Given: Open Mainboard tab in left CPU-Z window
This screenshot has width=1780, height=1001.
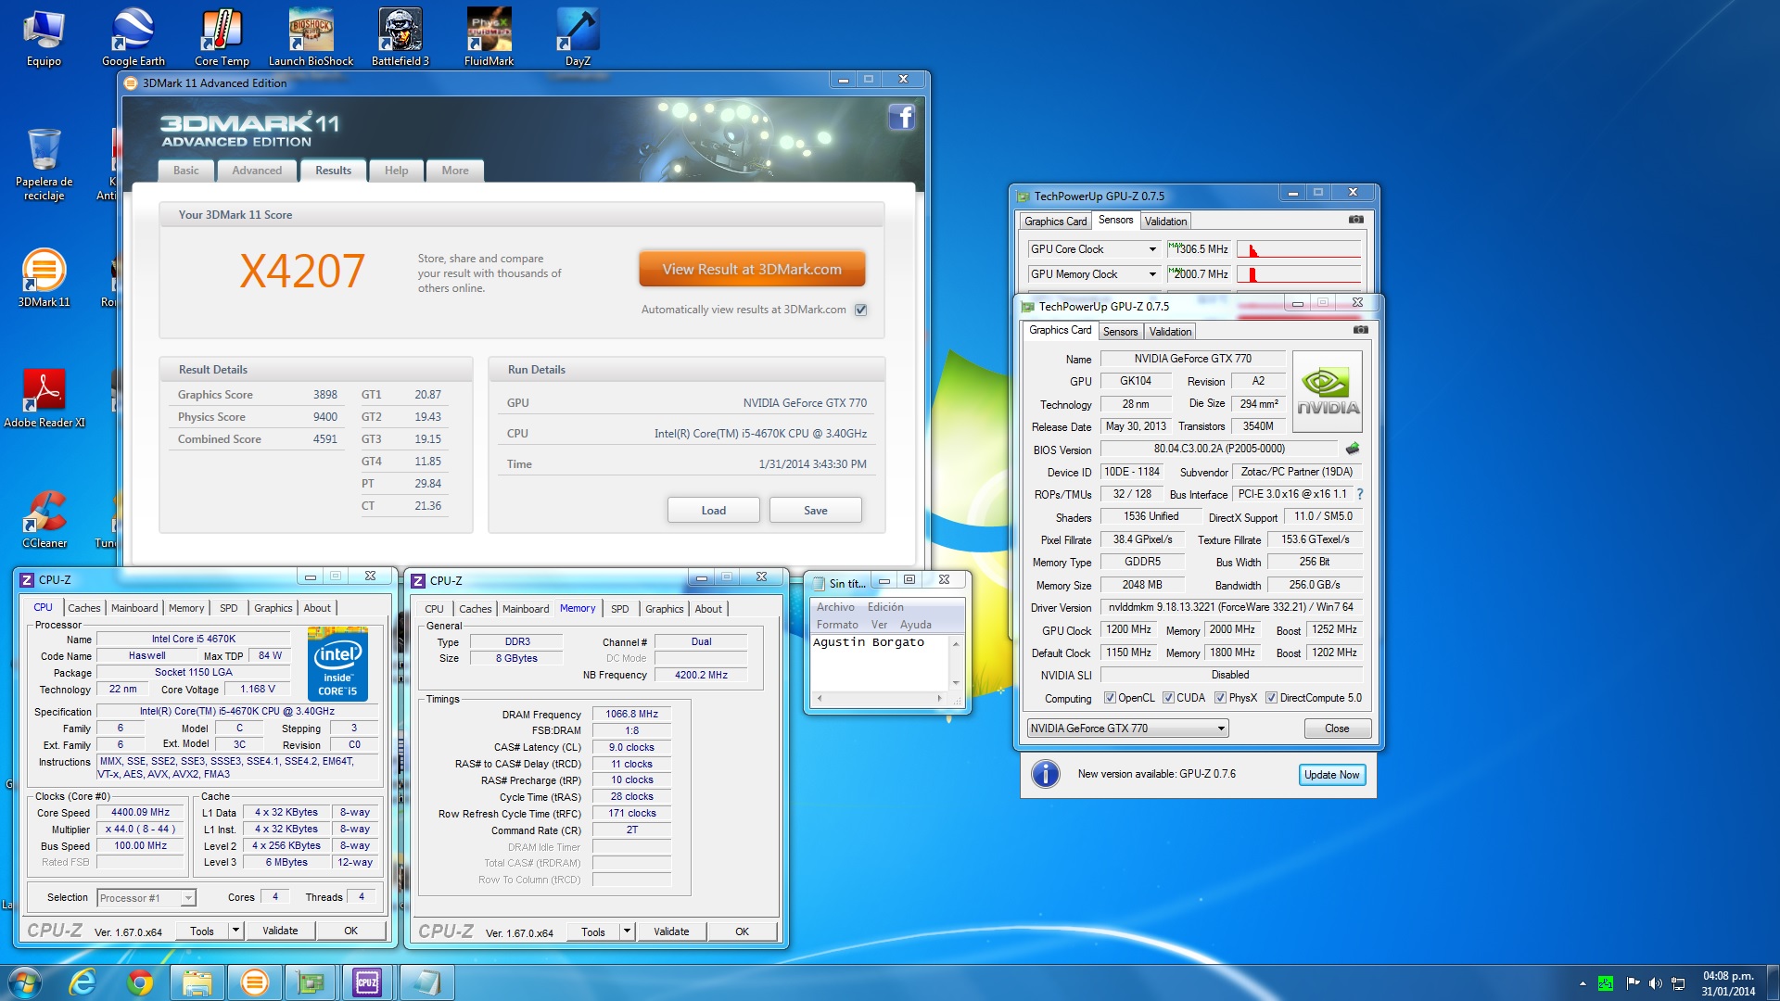Looking at the screenshot, I should 134,608.
